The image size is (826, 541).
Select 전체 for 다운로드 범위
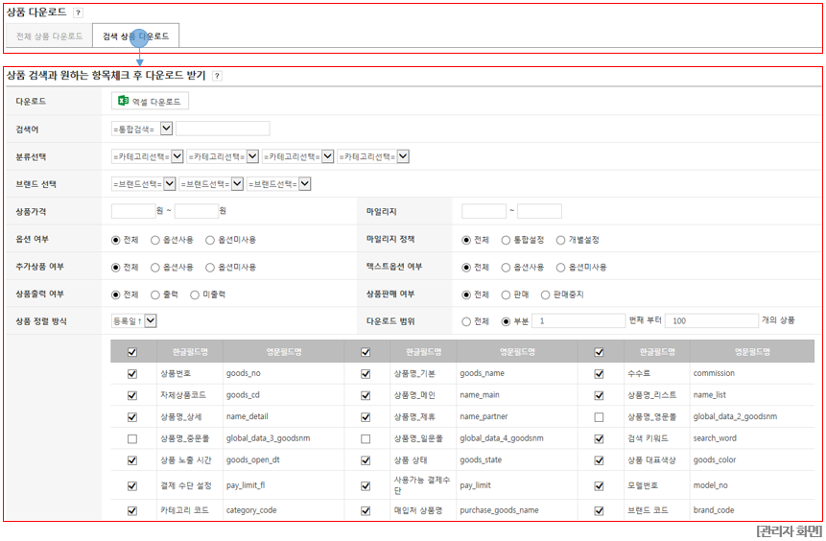465,321
